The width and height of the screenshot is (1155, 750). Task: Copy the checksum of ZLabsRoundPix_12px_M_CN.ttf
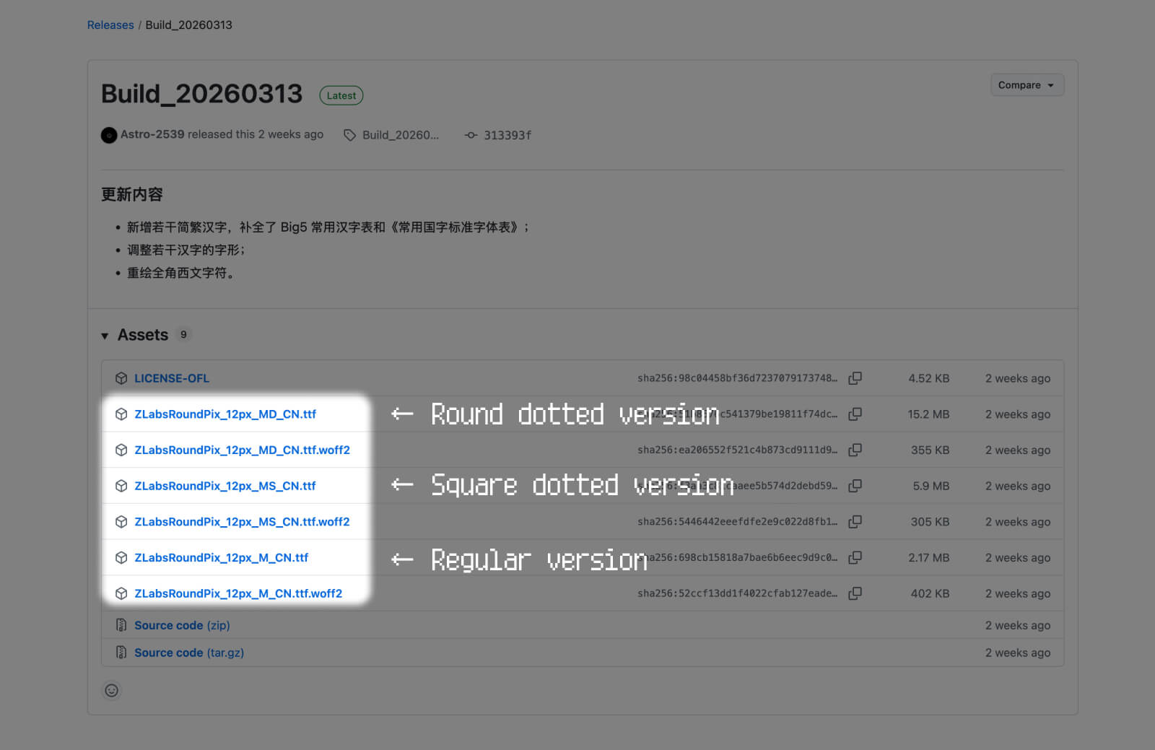(855, 557)
